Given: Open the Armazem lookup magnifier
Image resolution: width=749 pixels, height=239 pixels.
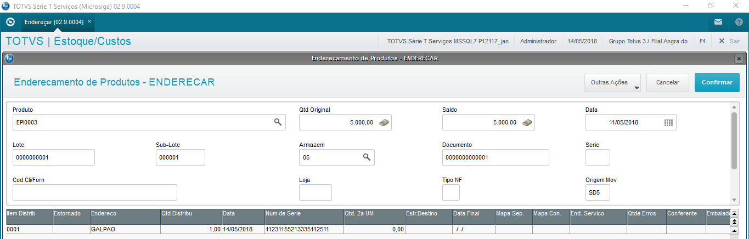Looking at the screenshot, I should click(367, 157).
